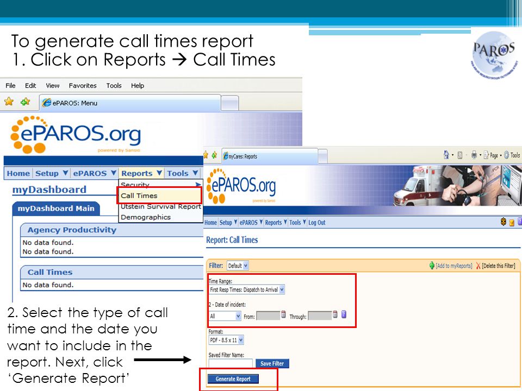Click the Home icon in myCares Reports toolbar
The image size is (522, 391).
pyautogui.click(x=446, y=155)
